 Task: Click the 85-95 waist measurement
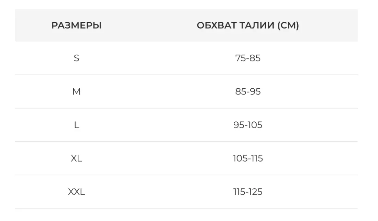coord(247,92)
